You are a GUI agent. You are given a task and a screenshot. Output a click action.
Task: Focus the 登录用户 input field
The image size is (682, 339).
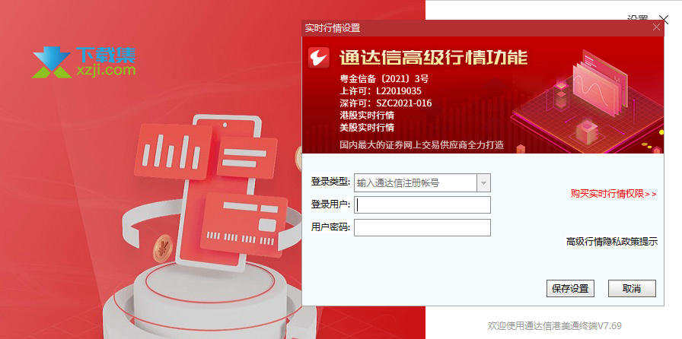coord(422,204)
